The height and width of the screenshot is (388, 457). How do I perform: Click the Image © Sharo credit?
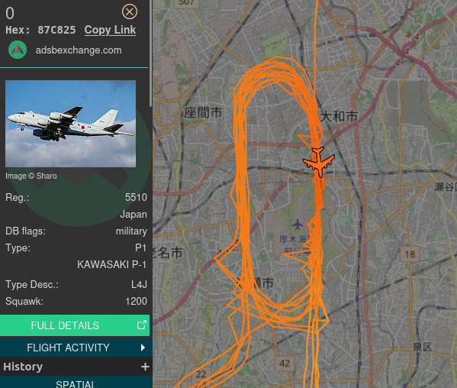pyautogui.click(x=31, y=176)
